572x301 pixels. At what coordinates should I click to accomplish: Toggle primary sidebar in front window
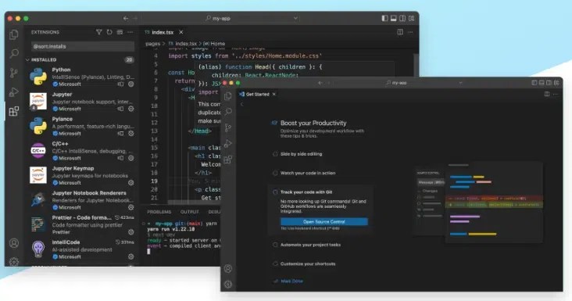tap(534, 83)
